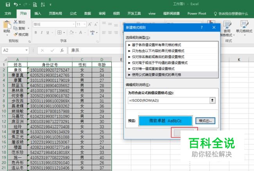
Task: Middle align cell contents
Action: tap(110, 24)
